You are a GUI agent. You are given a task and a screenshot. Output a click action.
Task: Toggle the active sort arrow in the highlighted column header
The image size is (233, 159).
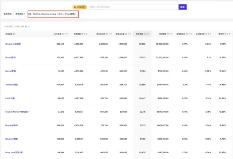point(147,34)
